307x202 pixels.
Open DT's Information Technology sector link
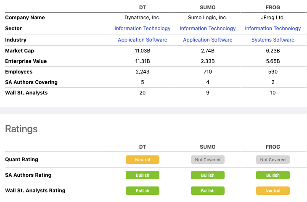point(143,29)
